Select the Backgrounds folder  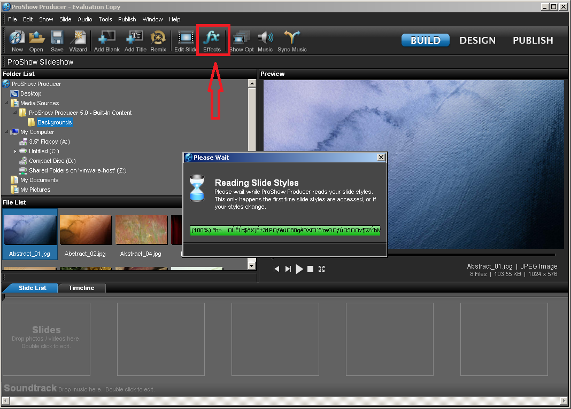(x=54, y=122)
